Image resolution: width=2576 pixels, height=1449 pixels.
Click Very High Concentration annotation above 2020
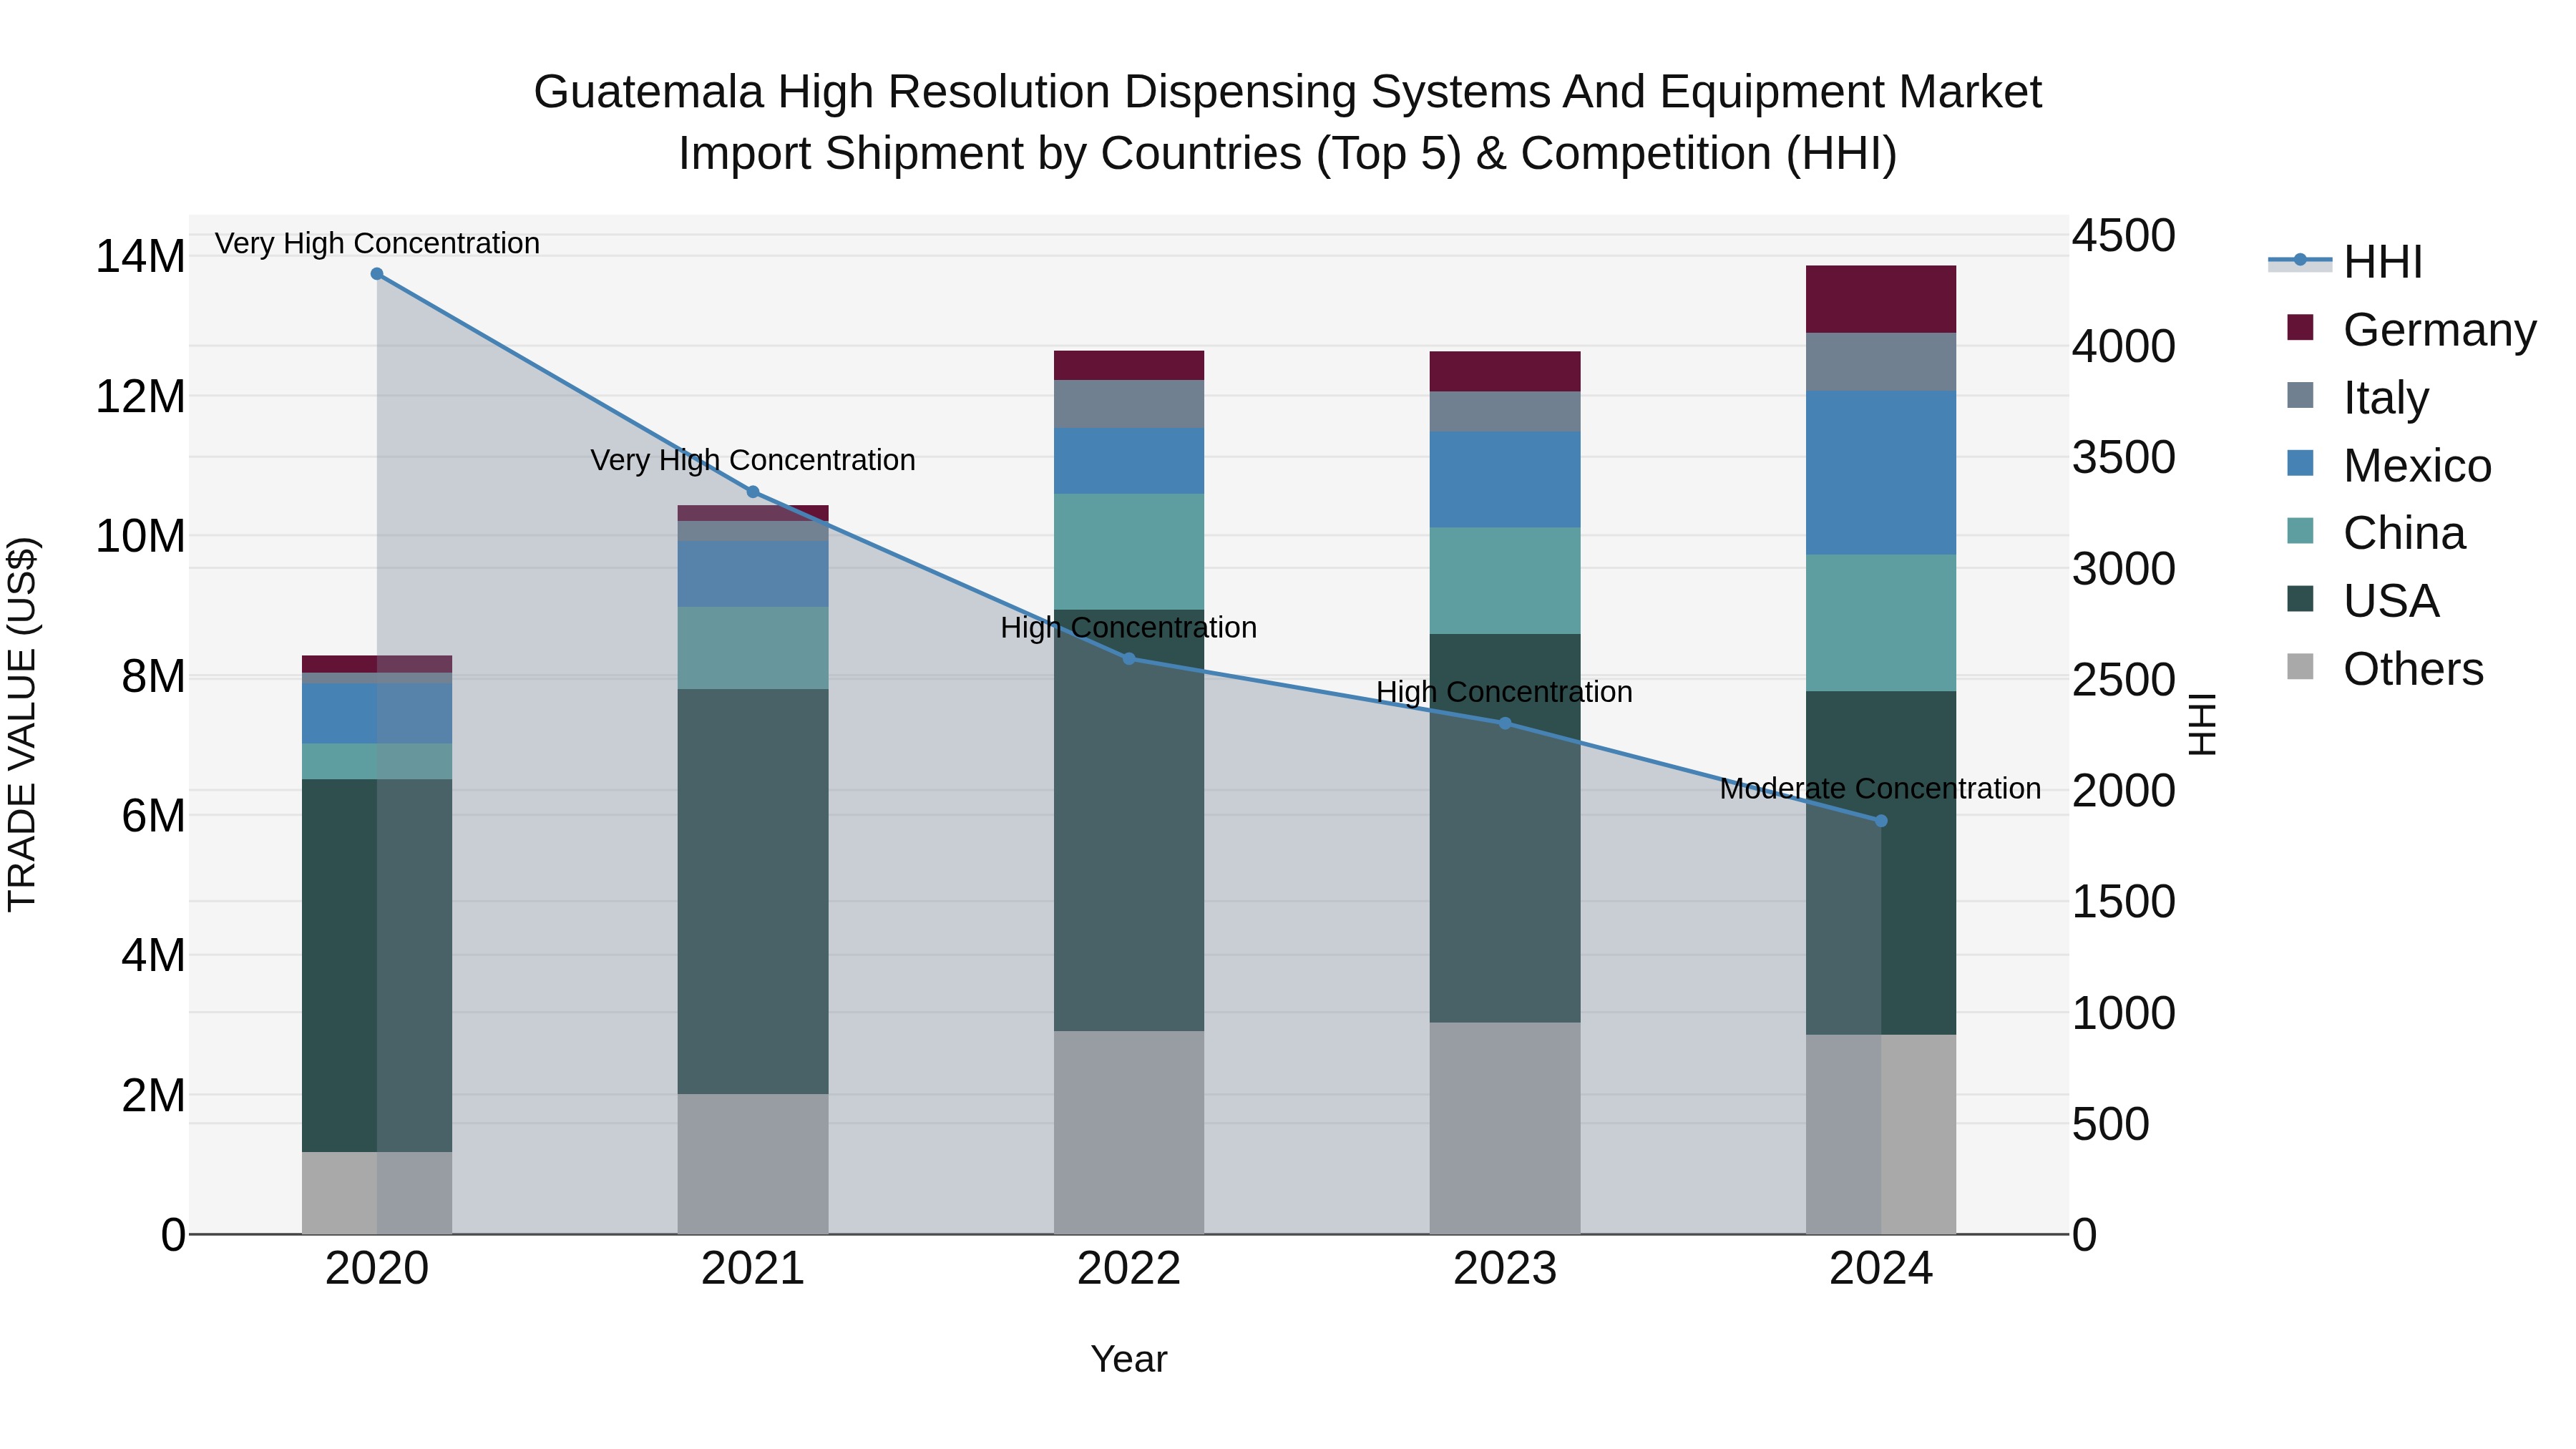[x=377, y=243]
